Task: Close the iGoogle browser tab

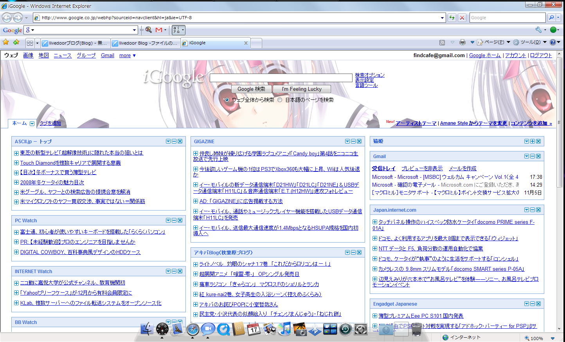Action: point(246,43)
